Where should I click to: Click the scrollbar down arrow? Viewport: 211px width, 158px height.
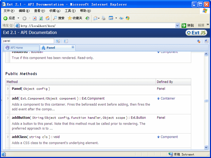point(206,147)
